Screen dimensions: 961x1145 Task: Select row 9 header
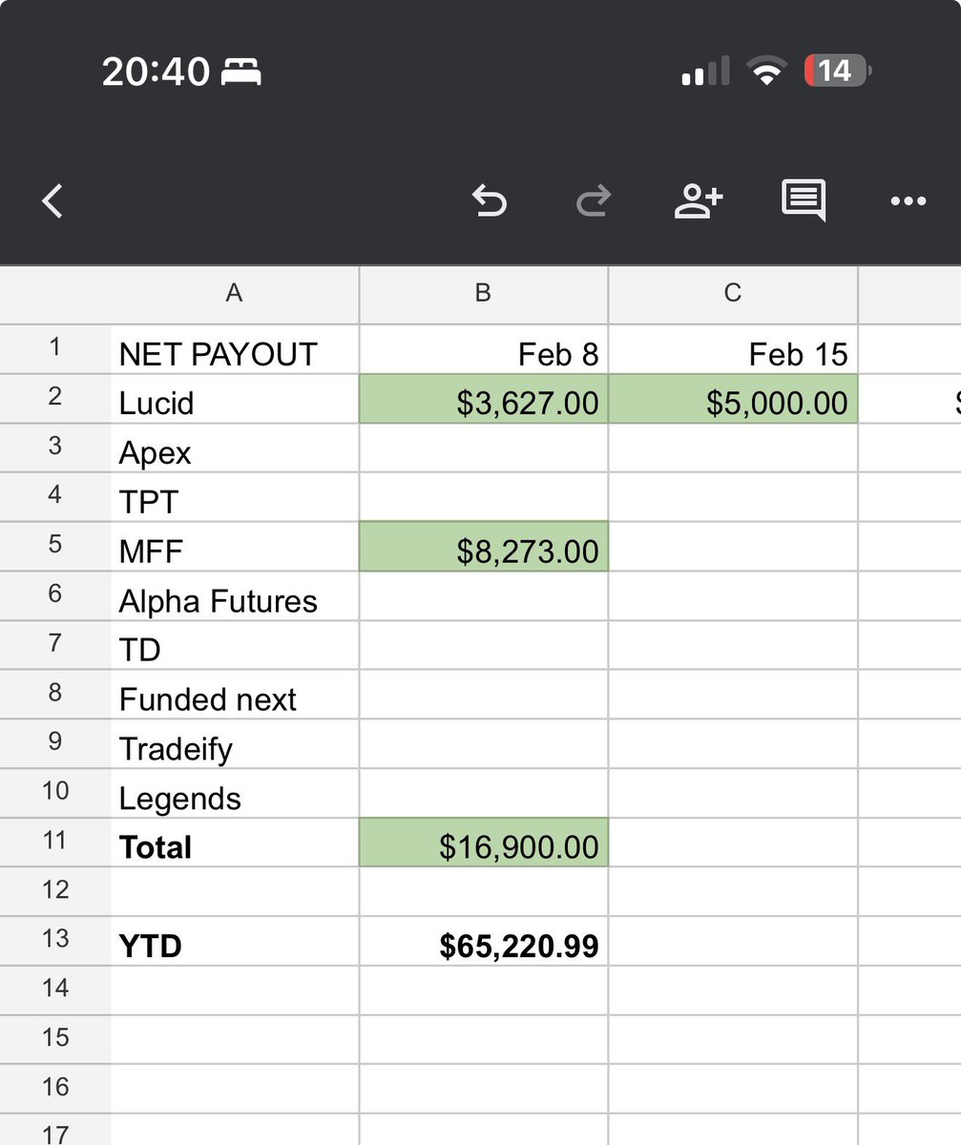[55, 743]
